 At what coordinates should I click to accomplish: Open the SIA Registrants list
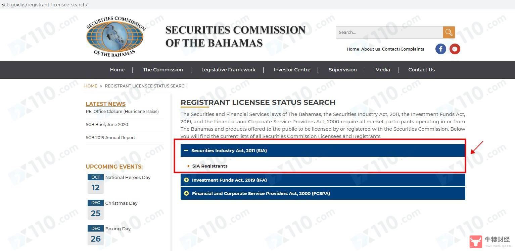[x=210, y=166]
